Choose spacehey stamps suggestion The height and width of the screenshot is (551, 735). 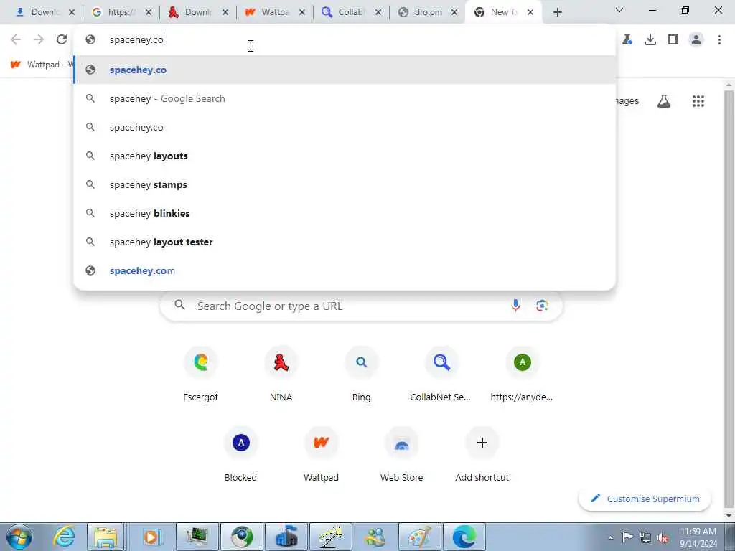tap(345, 184)
